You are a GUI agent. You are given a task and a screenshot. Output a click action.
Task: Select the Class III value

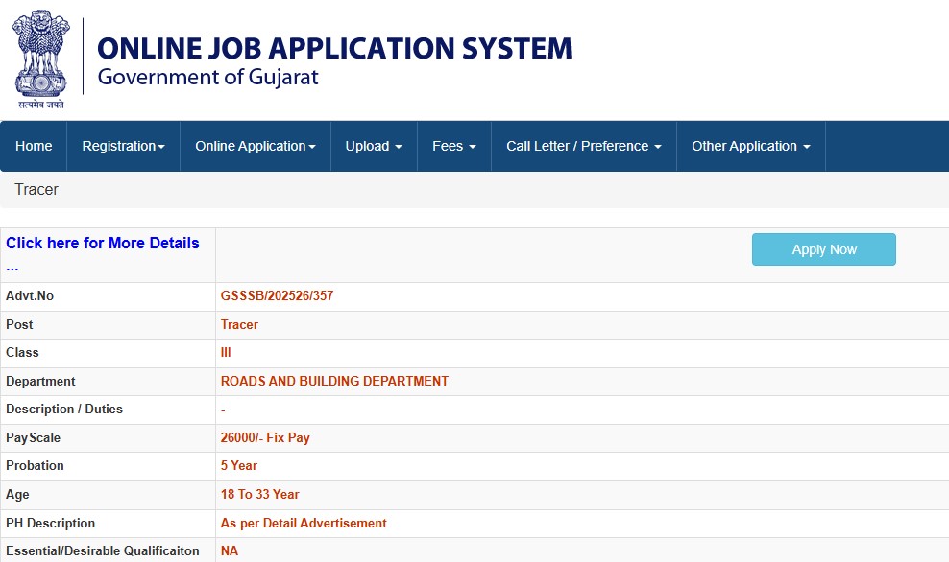tap(225, 353)
